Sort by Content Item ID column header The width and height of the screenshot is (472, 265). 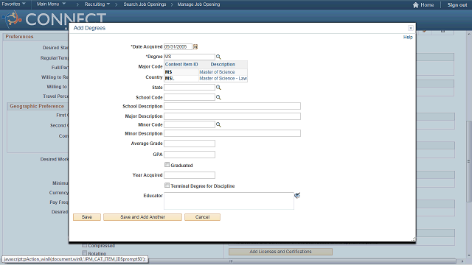(181, 64)
